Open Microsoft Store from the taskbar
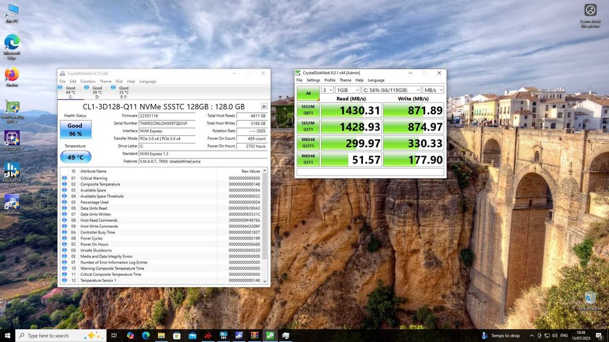Screen dimensions: 609x342 (x=177, y=335)
